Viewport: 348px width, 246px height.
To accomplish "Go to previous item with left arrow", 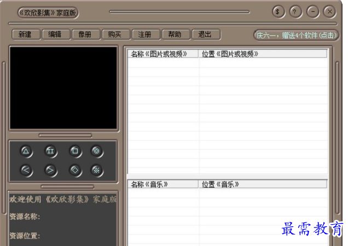I will pyautogui.click(x=26, y=171).
